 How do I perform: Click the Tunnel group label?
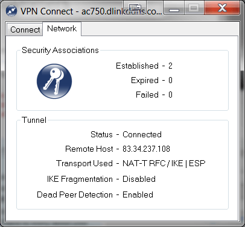pyautogui.click(x=34, y=120)
